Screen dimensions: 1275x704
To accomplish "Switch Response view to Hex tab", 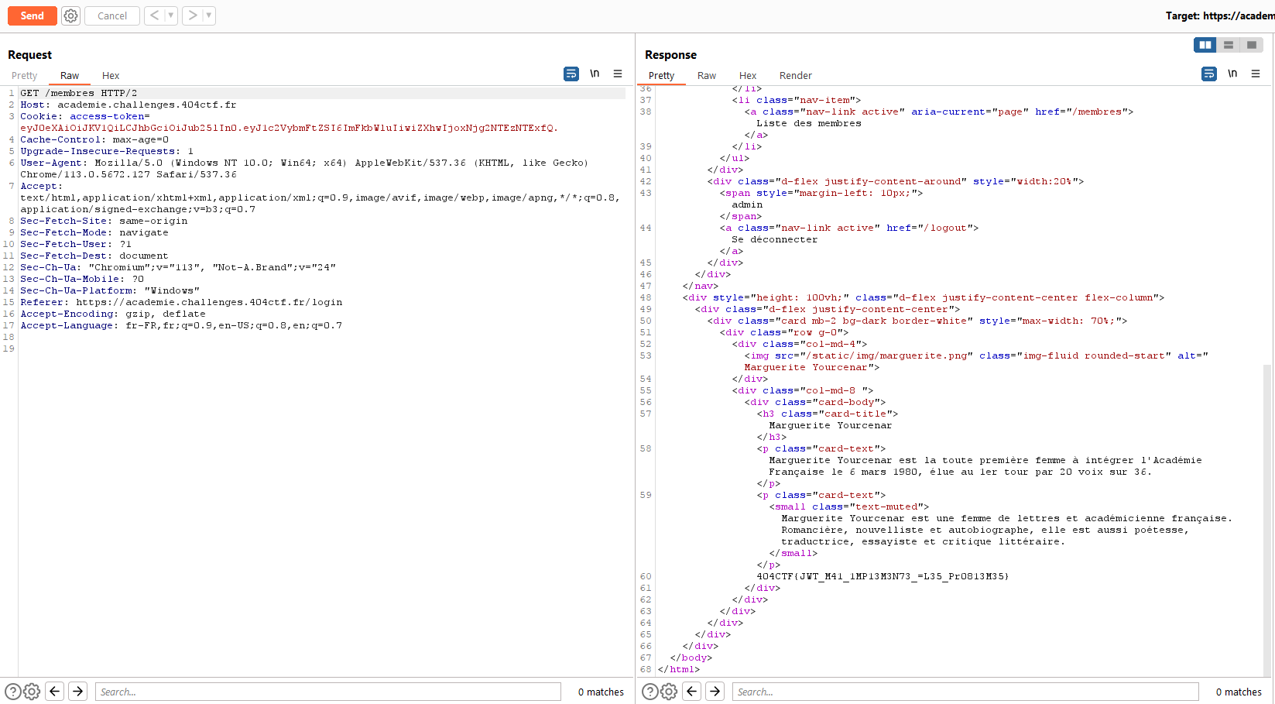I will coord(748,75).
